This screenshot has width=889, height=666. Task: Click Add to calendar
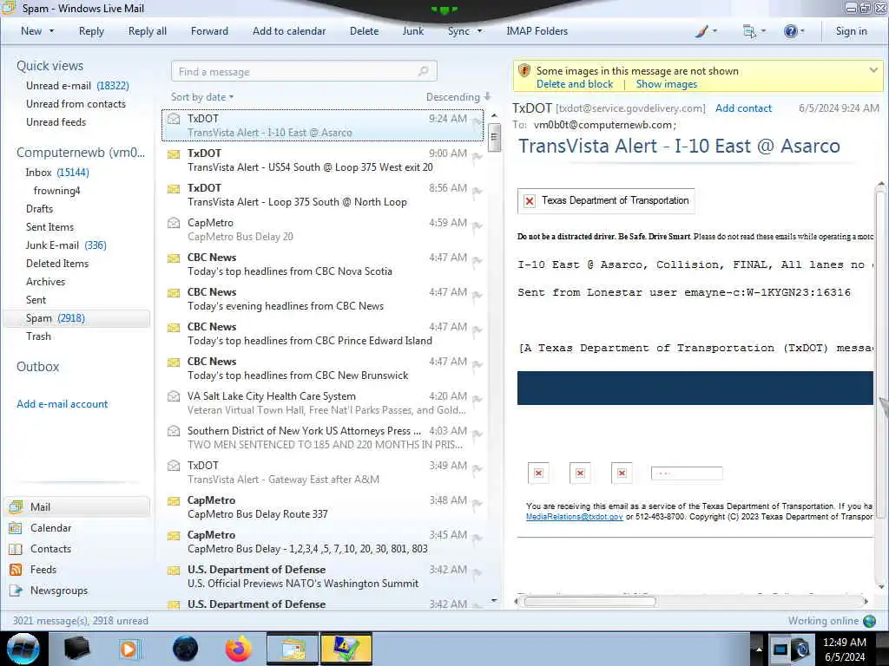click(x=289, y=31)
